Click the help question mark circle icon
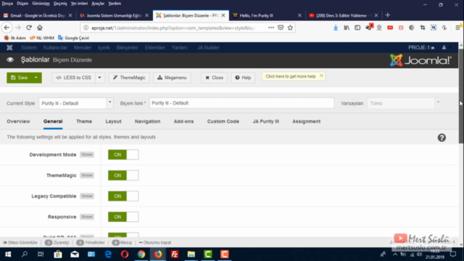 442,138
